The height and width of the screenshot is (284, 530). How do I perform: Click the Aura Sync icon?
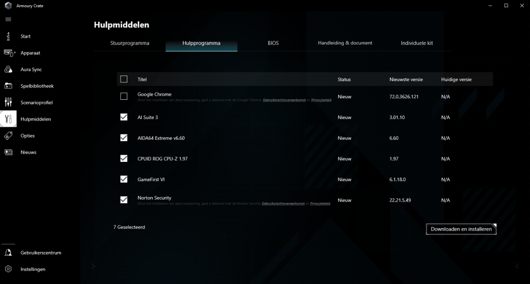(x=8, y=69)
